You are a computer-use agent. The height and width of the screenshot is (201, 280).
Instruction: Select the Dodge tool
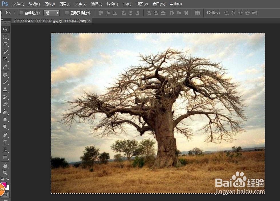[5, 127]
